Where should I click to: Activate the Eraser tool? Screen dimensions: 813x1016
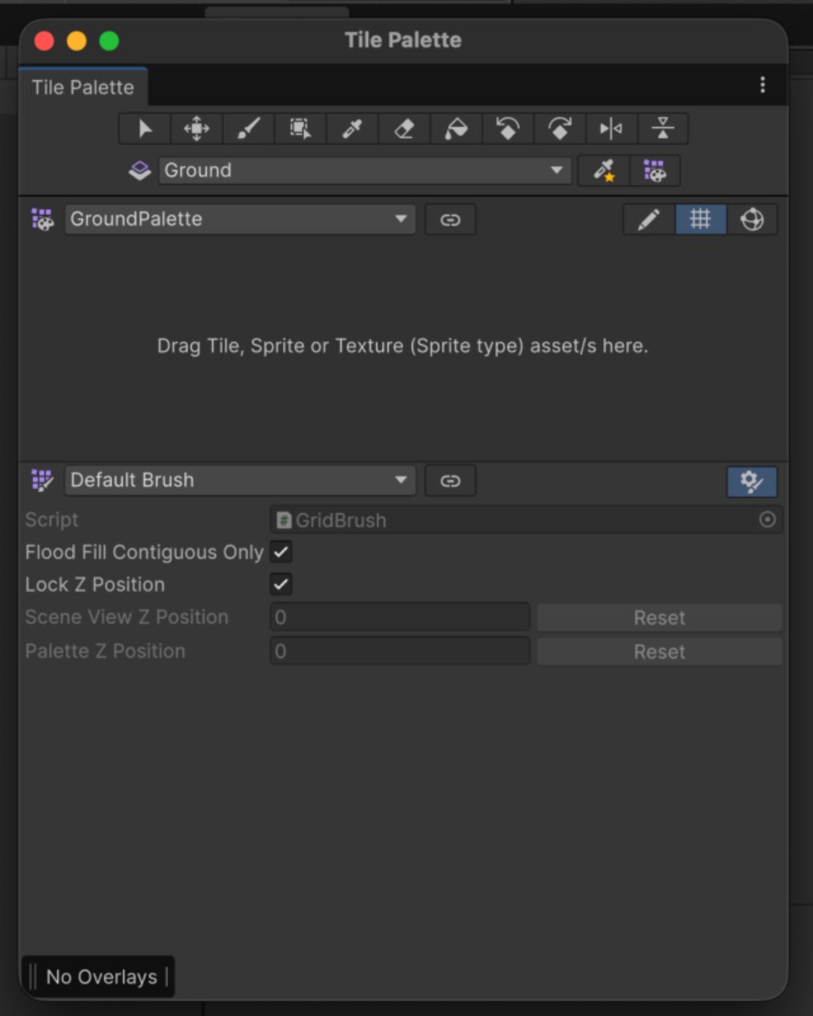click(405, 129)
